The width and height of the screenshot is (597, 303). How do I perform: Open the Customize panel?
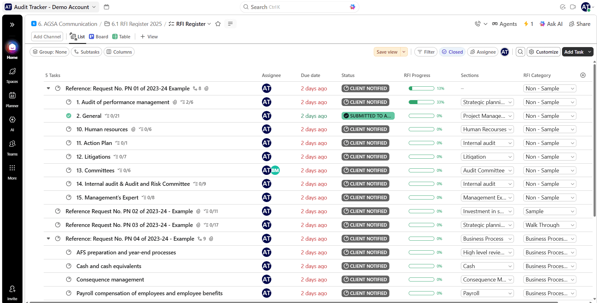(543, 52)
